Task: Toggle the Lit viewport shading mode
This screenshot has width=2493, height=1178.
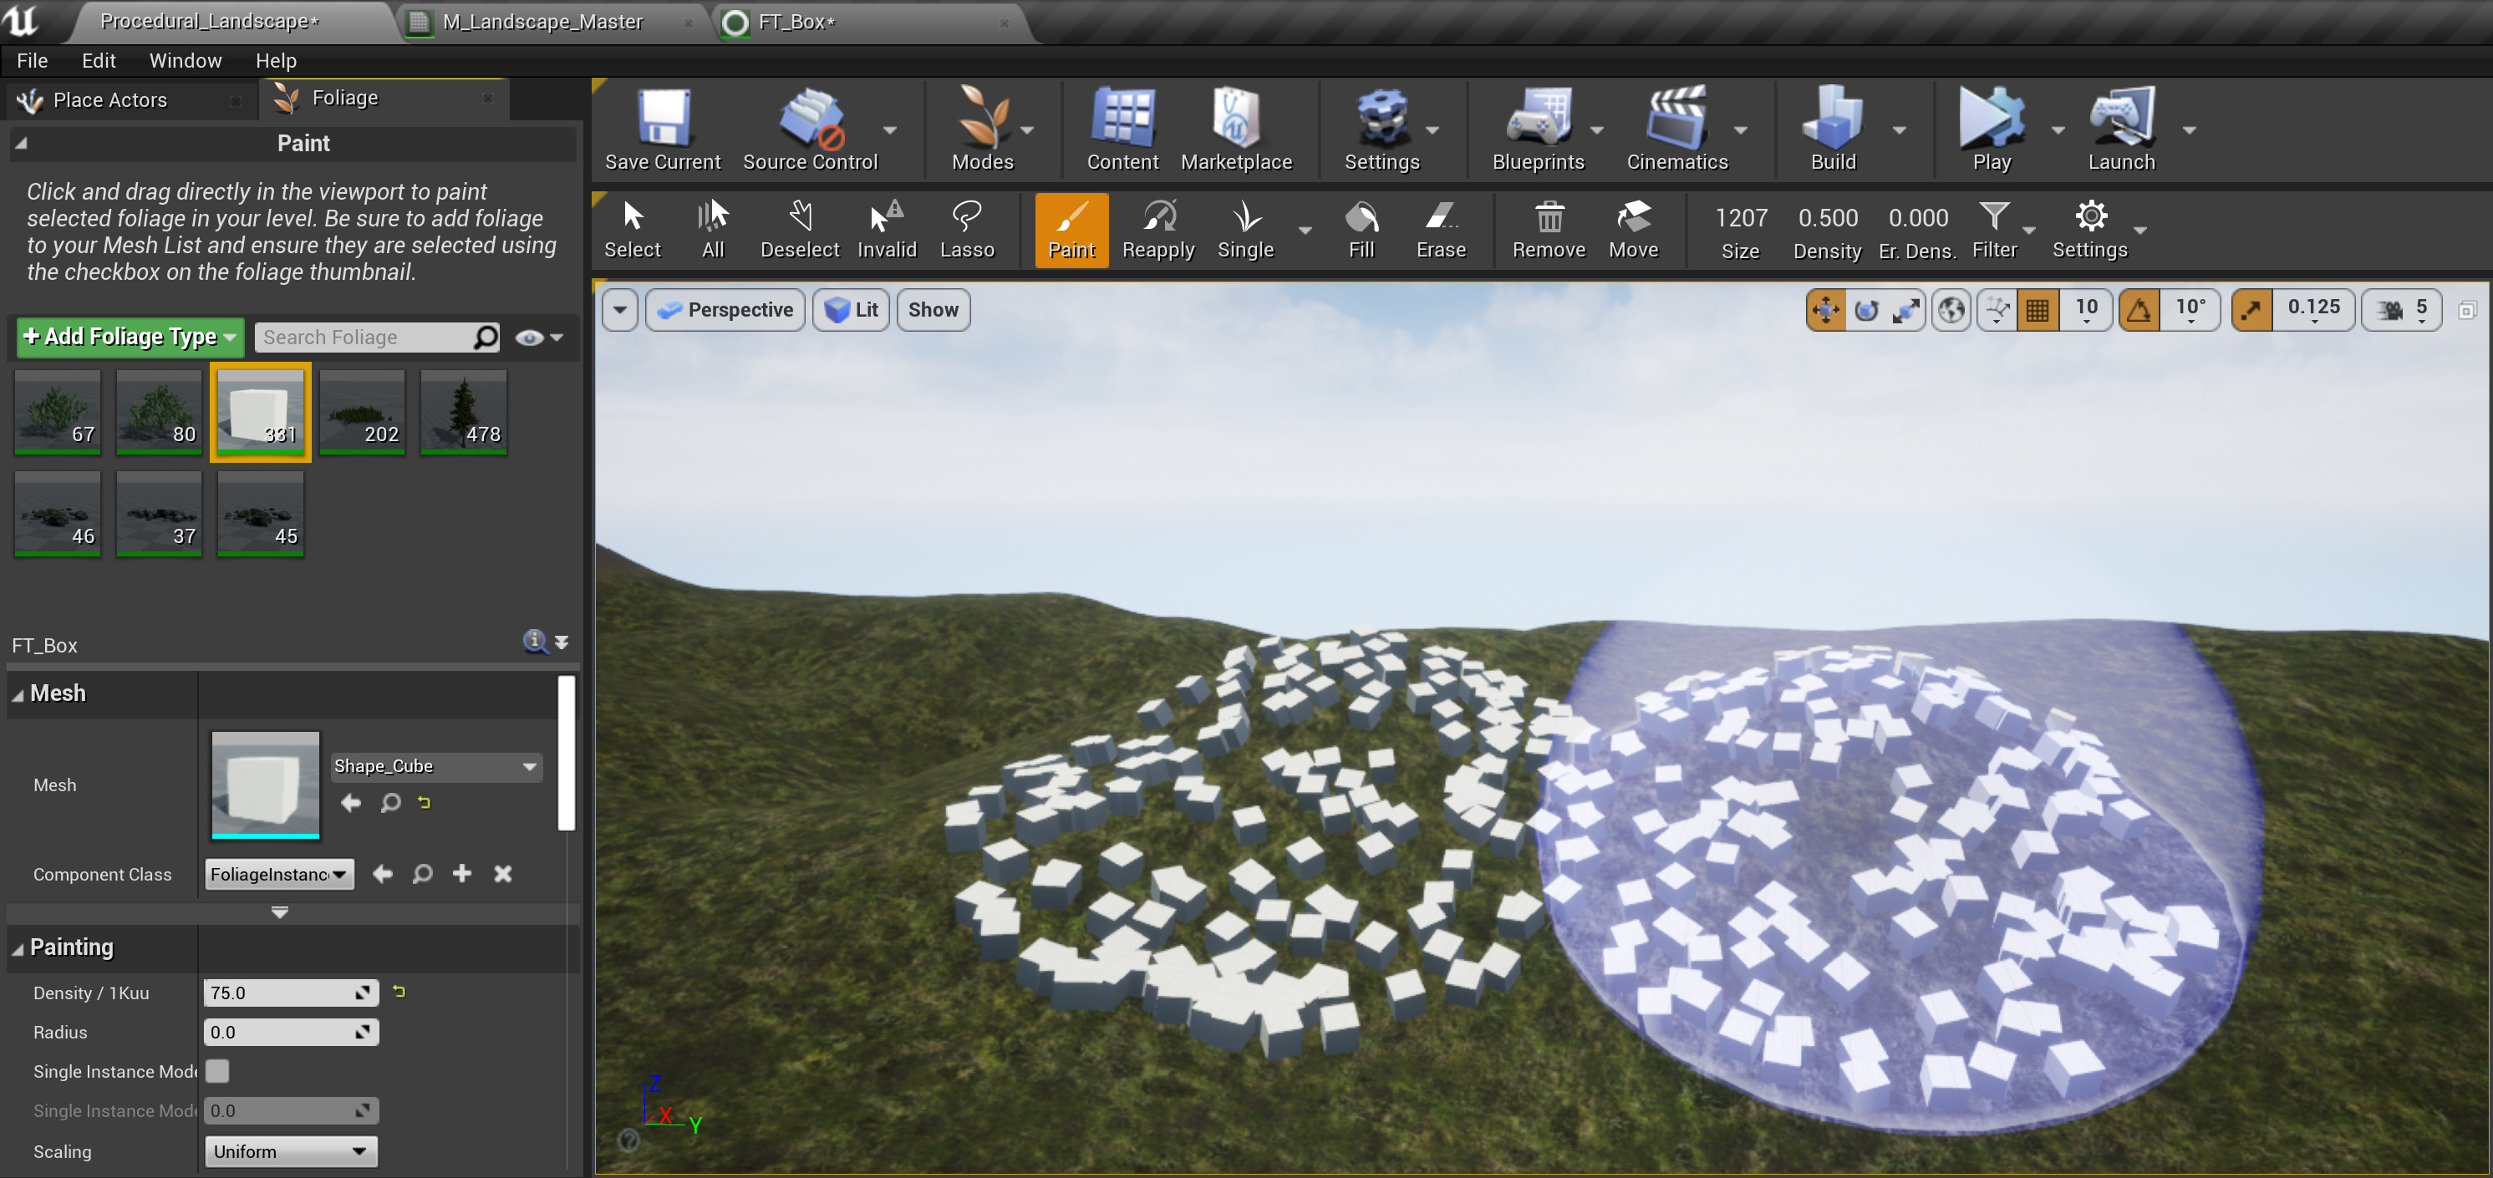Action: pos(850,309)
